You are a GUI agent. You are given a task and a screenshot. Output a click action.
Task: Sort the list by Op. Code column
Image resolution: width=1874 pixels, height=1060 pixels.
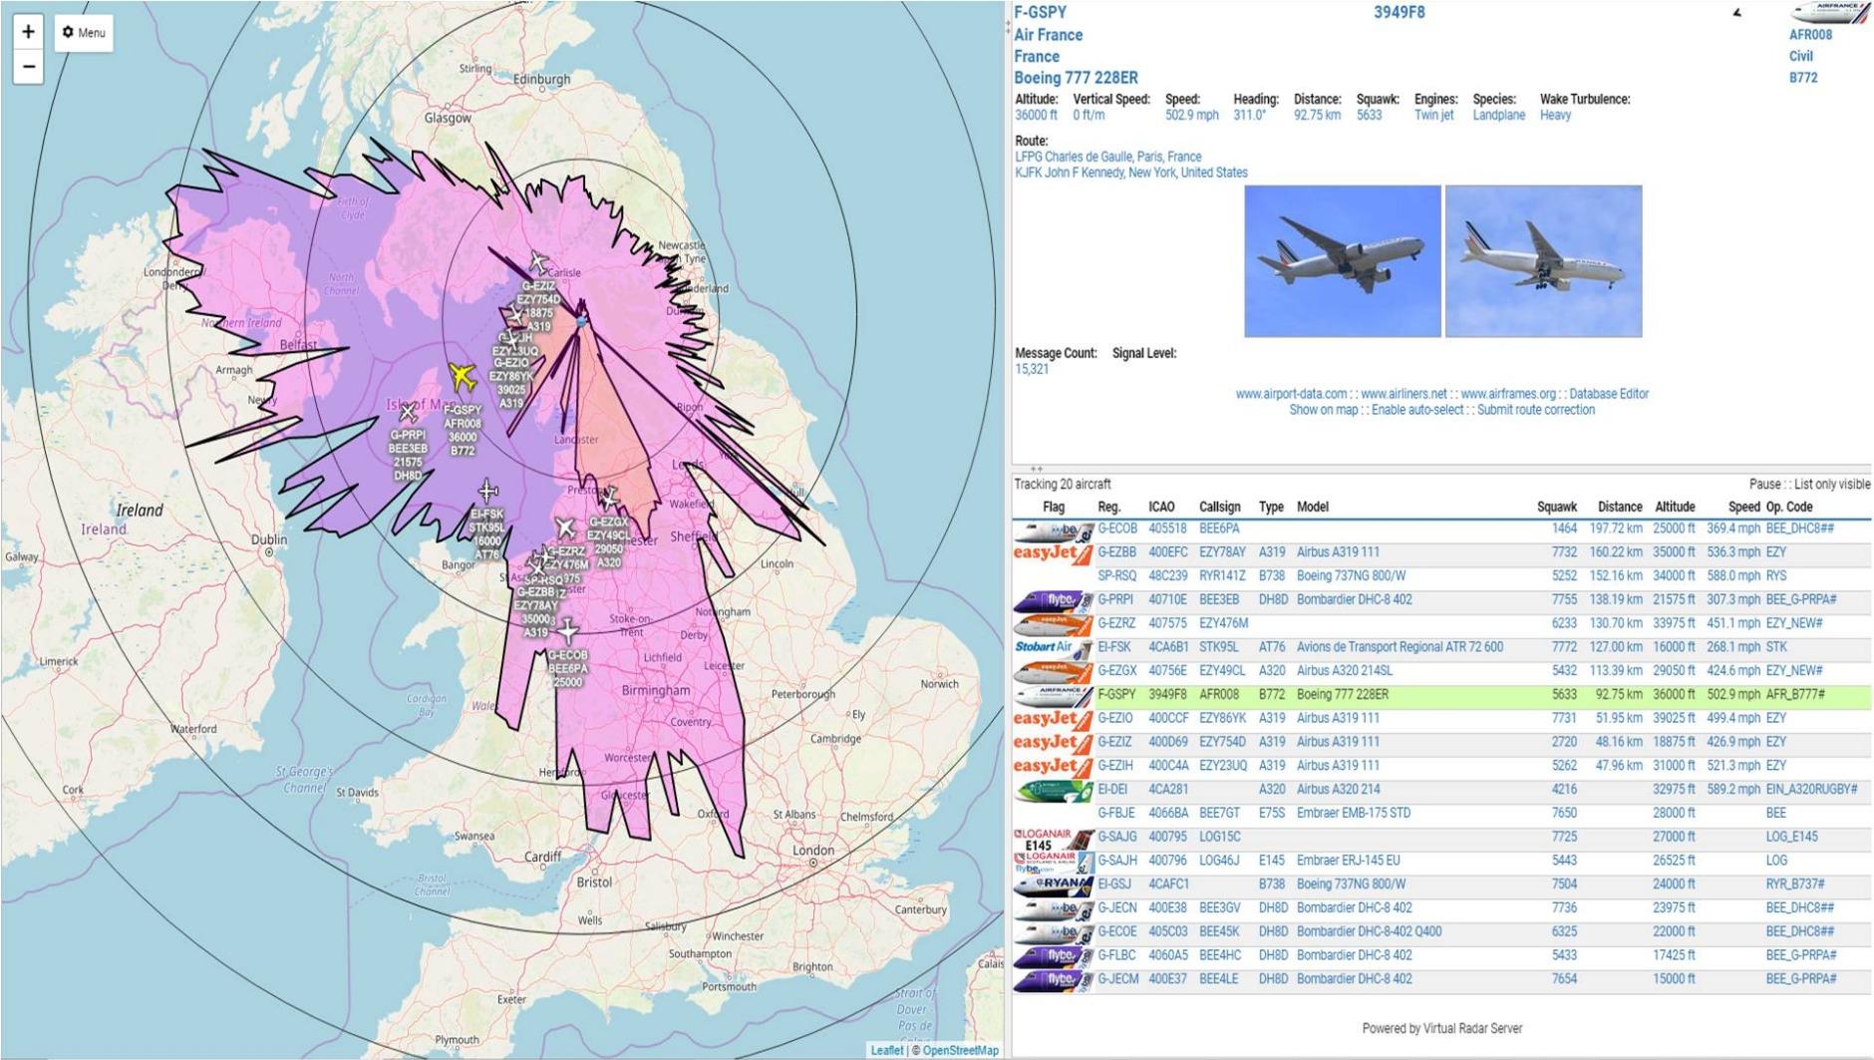pyautogui.click(x=1789, y=507)
